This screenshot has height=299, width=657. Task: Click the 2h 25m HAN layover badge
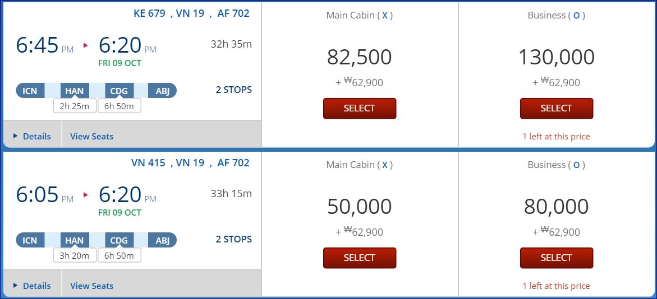[x=75, y=106]
